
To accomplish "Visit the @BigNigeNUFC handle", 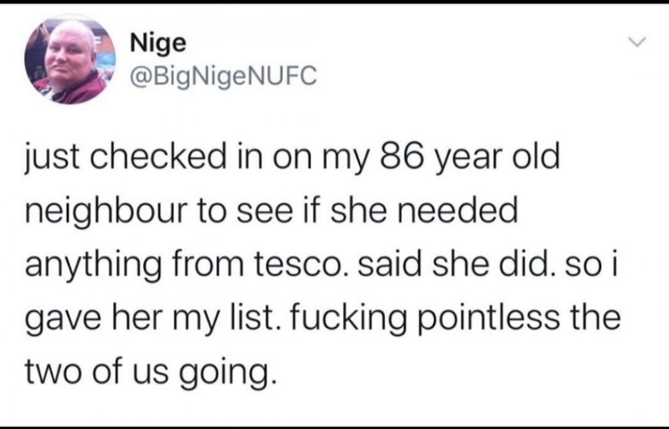I will point(223,76).
